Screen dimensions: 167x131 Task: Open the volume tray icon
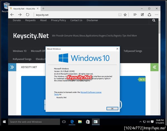(x=148, y=122)
